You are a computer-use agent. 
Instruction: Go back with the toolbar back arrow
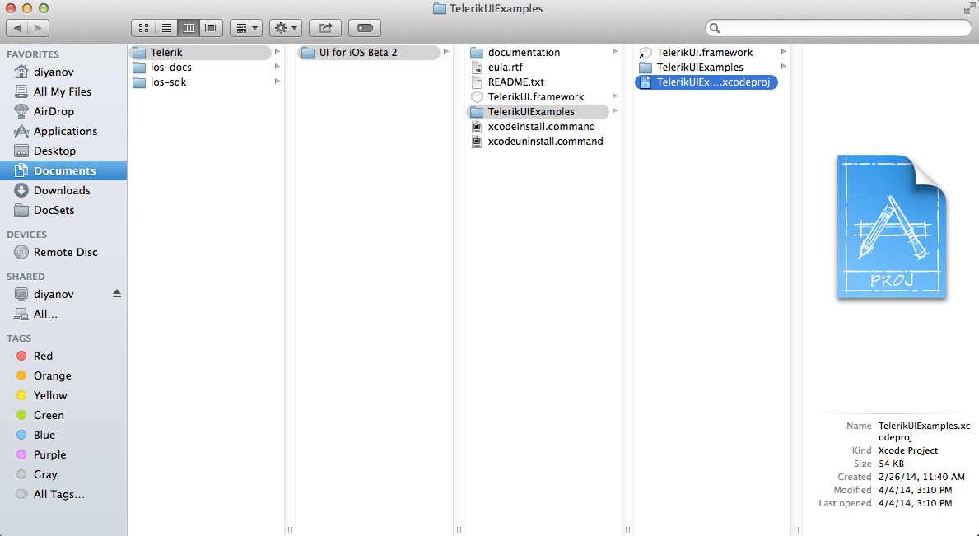point(16,28)
